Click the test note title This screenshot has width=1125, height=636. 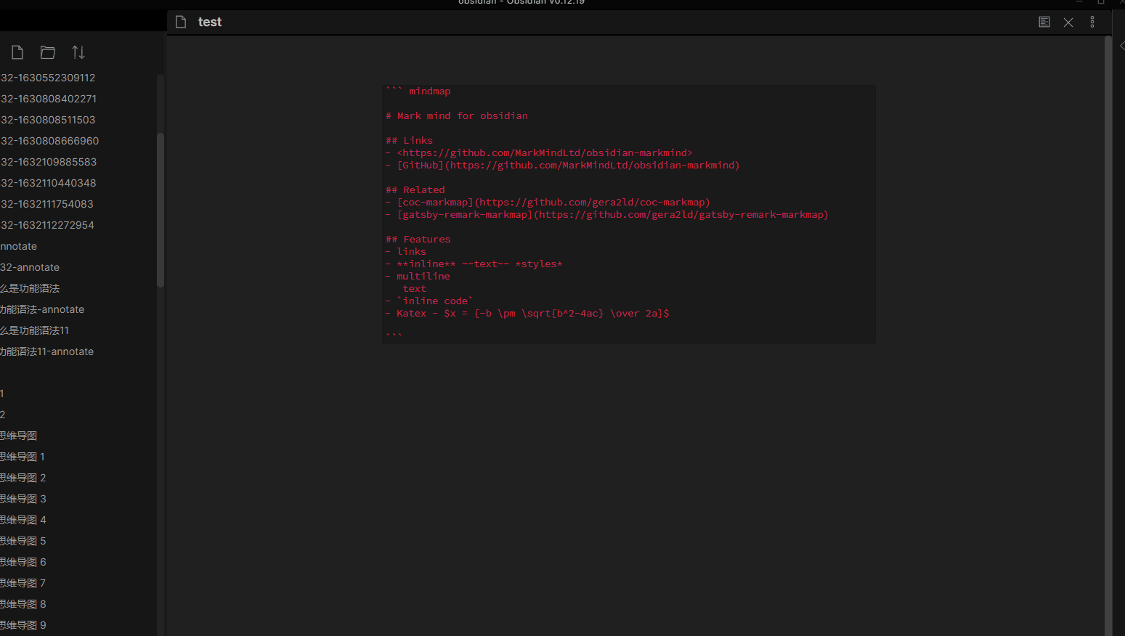pos(210,22)
